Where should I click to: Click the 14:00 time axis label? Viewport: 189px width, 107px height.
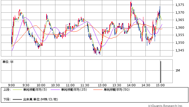tap(131, 85)
